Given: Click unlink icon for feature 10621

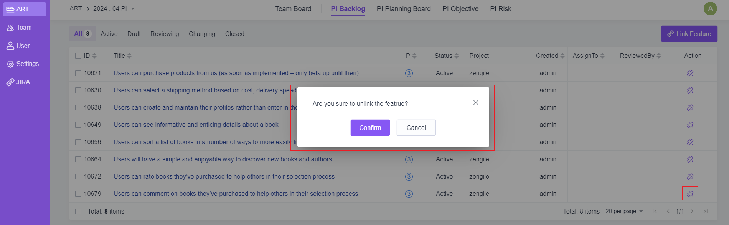Looking at the screenshot, I should [690, 73].
